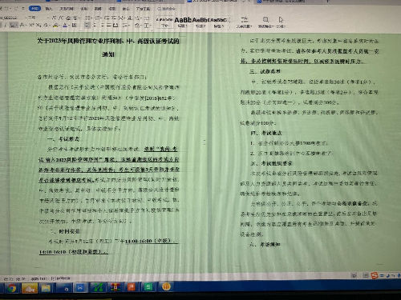
Task: Switch to the Insert ribbon tab
Action: (x=48, y=9)
